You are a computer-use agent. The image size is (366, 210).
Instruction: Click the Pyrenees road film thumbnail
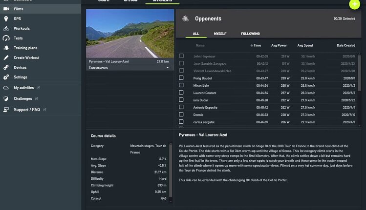[130, 34]
